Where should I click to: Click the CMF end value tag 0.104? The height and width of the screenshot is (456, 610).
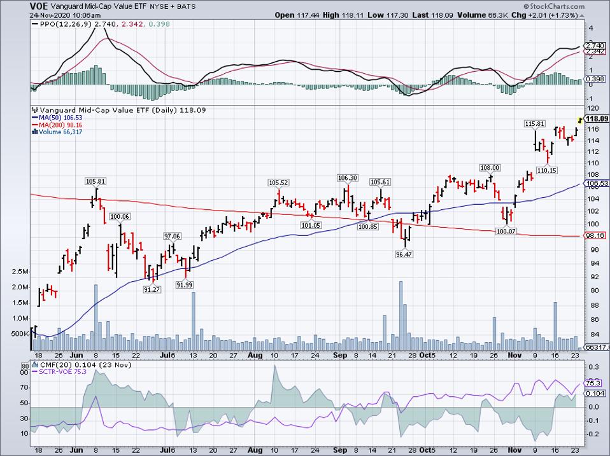595,394
